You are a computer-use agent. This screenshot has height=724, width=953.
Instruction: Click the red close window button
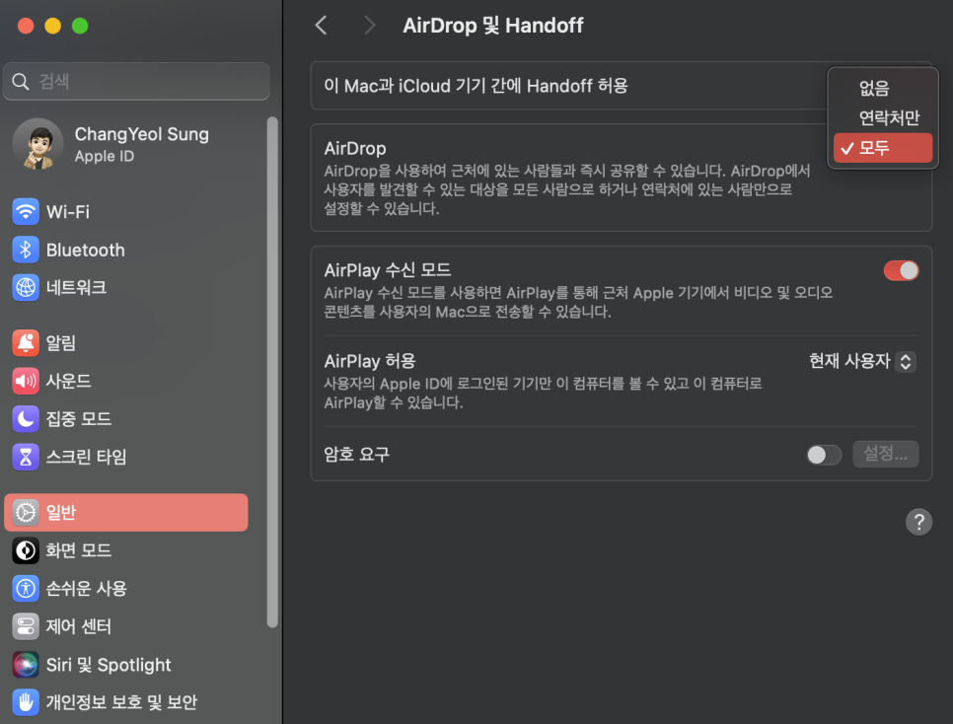pyautogui.click(x=26, y=26)
